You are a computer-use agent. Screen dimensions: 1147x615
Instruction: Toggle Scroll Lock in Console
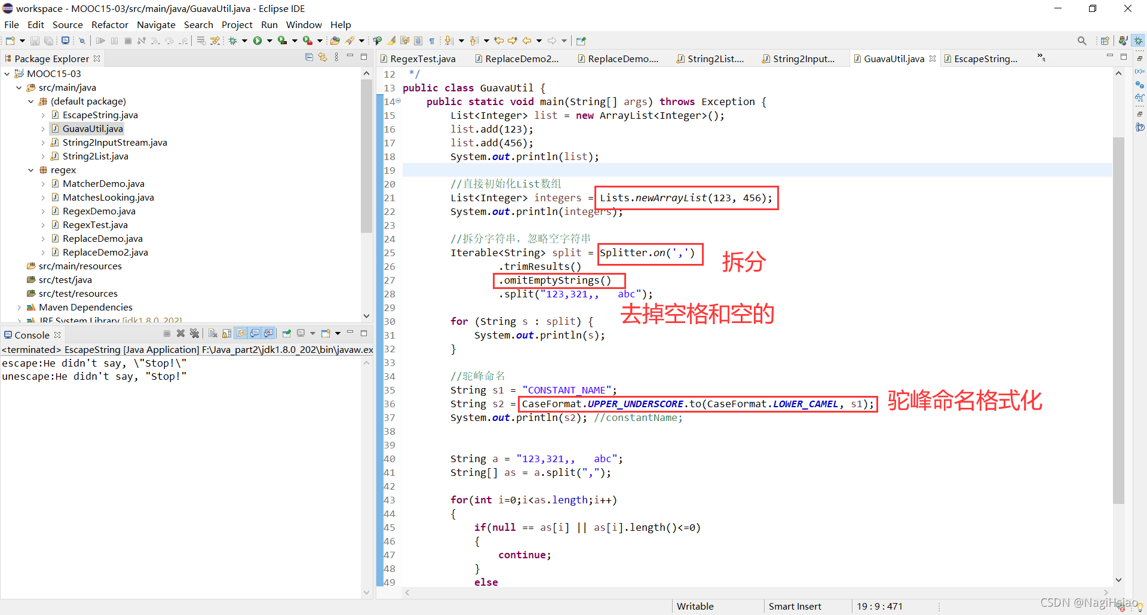(x=226, y=333)
